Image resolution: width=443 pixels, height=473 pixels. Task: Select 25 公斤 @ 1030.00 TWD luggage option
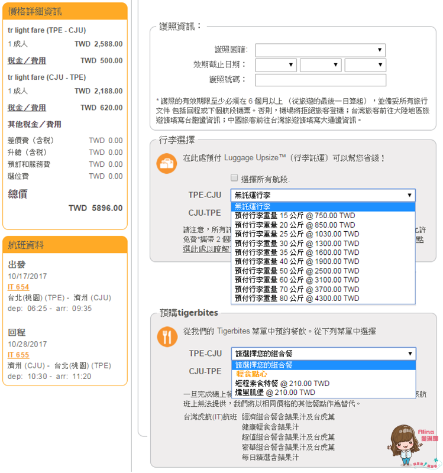[323, 234]
